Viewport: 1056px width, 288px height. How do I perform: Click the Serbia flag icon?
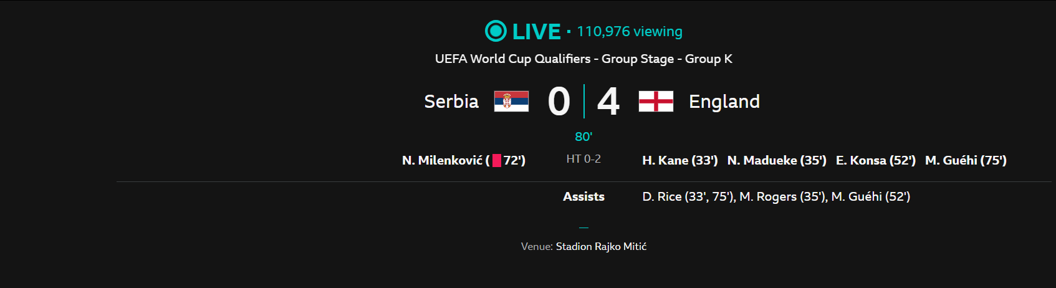point(511,101)
